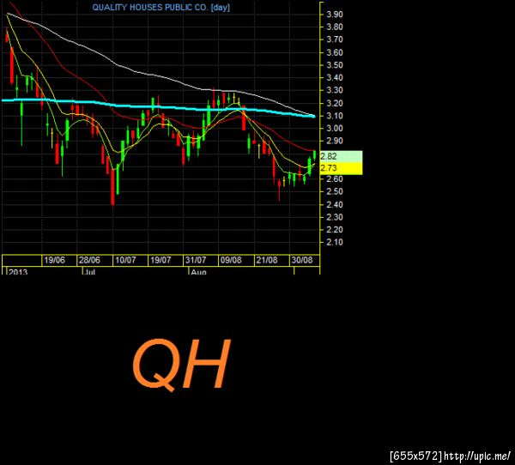Click the 19/06 date label
Screen dimensions: 515x465
pyautogui.click(x=55, y=260)
